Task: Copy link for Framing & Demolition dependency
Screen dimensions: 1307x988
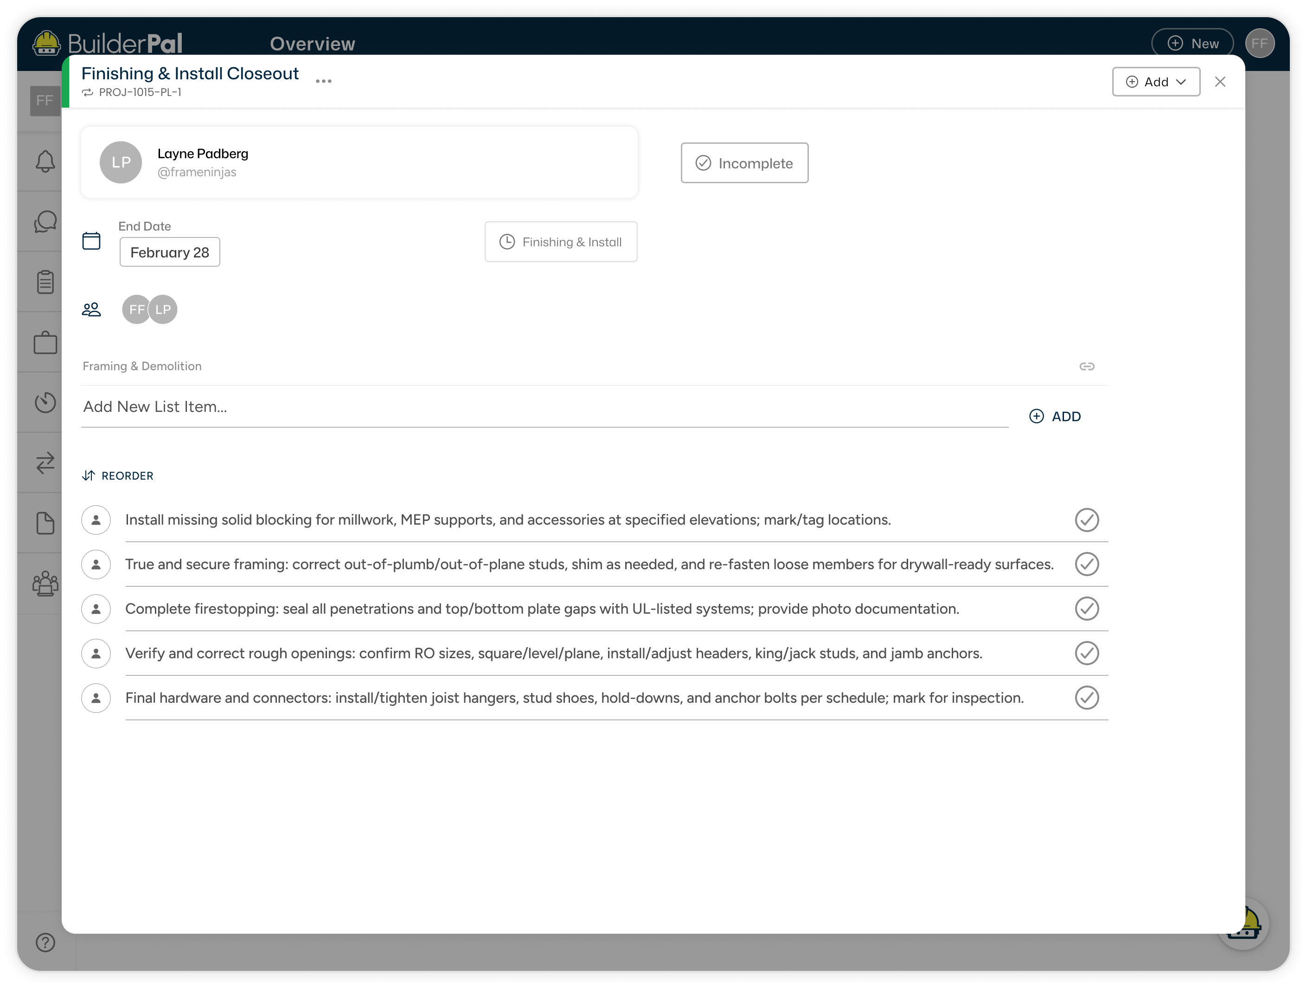Action: pyautogui.click(x=1087, y=366)
